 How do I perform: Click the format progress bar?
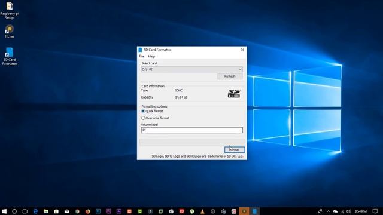pyautogui.click(x=192, y=142)
